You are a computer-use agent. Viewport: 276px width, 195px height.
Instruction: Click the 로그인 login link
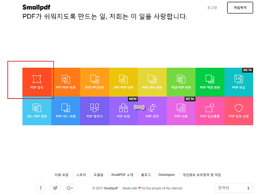[212, 8]
